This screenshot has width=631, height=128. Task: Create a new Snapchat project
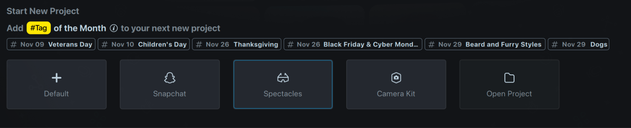point(170,84)
